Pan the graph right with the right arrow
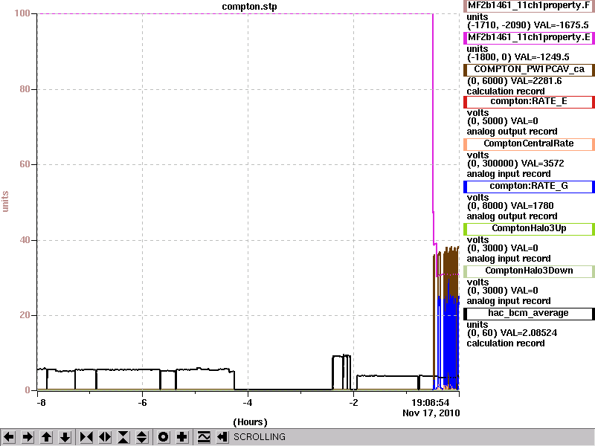The height and width of the screenshot is (446, 595). (x=28, y=437)
